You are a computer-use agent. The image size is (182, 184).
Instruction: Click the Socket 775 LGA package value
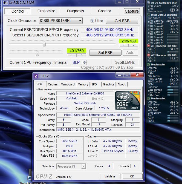click(85, 103)
